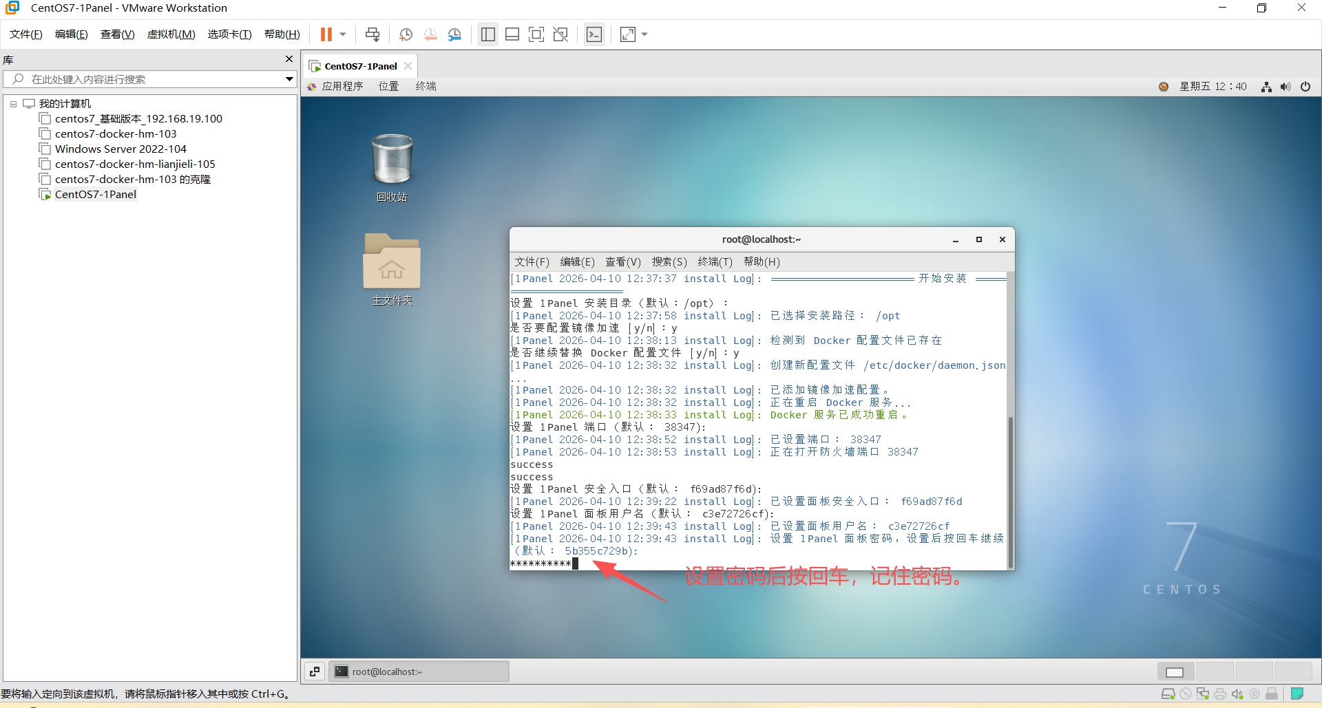Toggle Unity mode icon

point(560,34)
